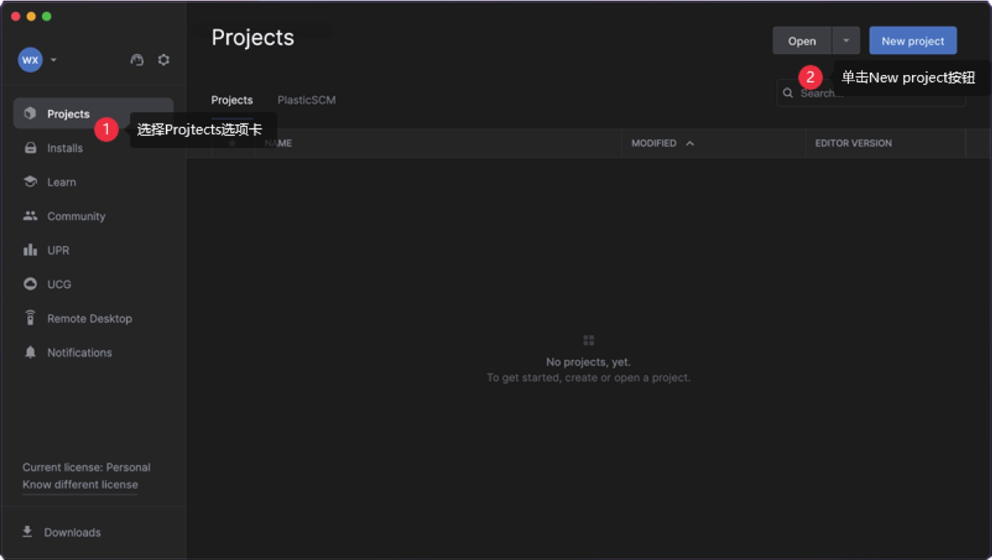992x560 pixels.
Task: Open Notifications in the sidebar
Action: point(79,353)
